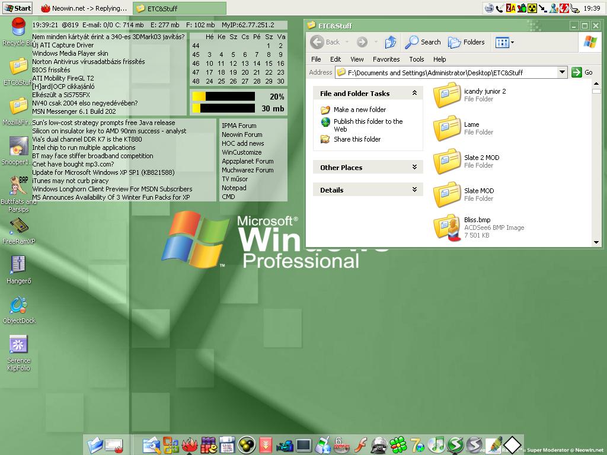Click the Make a new folder link

click(359, 110)
